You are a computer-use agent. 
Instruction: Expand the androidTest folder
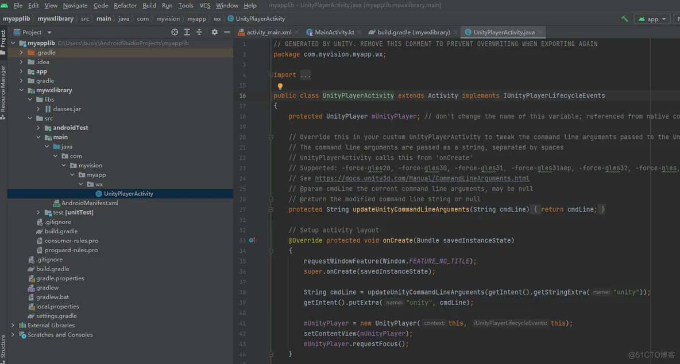38,128
